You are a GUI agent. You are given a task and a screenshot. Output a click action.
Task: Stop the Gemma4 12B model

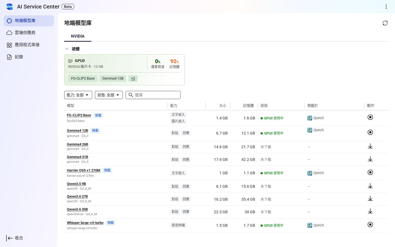click(370, 132)
